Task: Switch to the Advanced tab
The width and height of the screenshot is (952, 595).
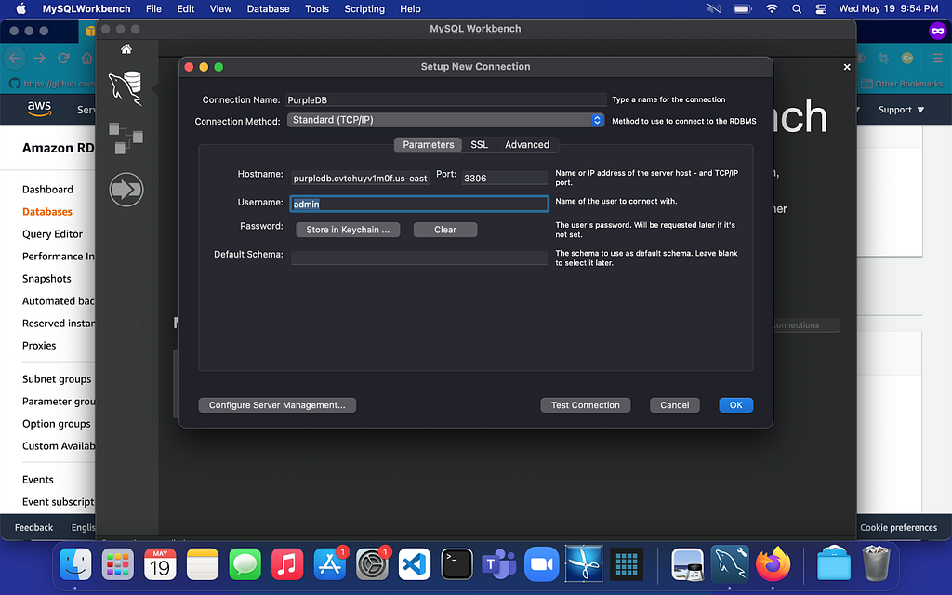Action: tap(527, 144)
